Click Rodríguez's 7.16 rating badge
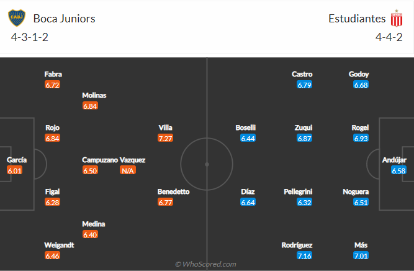 pyautogui.click(x=304, y=256)
